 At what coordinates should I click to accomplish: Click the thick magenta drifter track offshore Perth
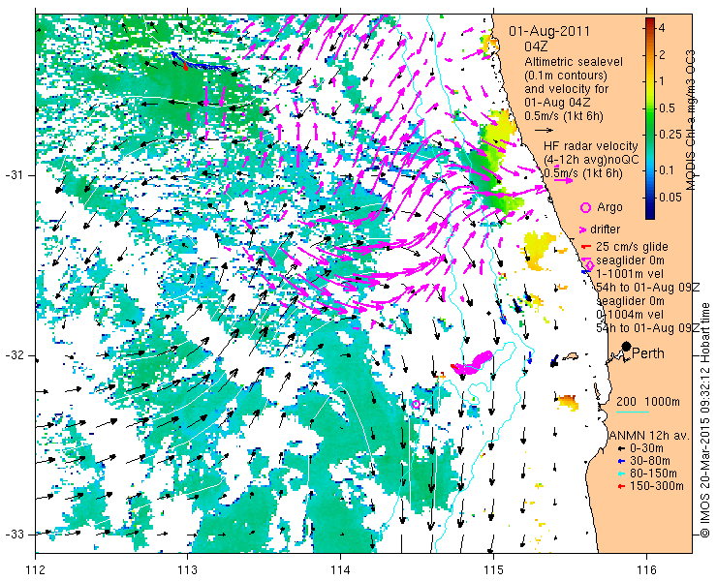[474, 362]
